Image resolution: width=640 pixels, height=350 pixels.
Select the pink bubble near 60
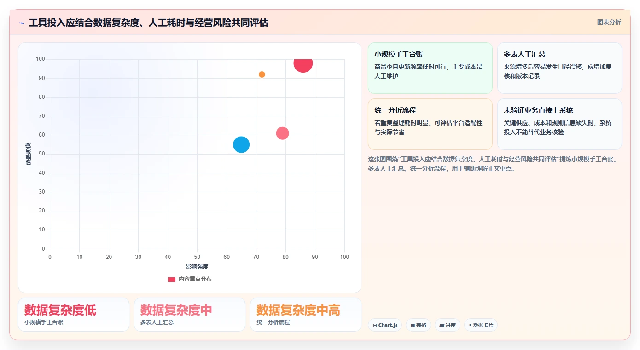point(282,133)
